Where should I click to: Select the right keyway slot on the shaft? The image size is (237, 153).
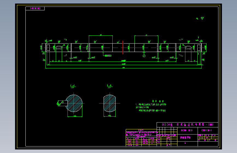188,48
